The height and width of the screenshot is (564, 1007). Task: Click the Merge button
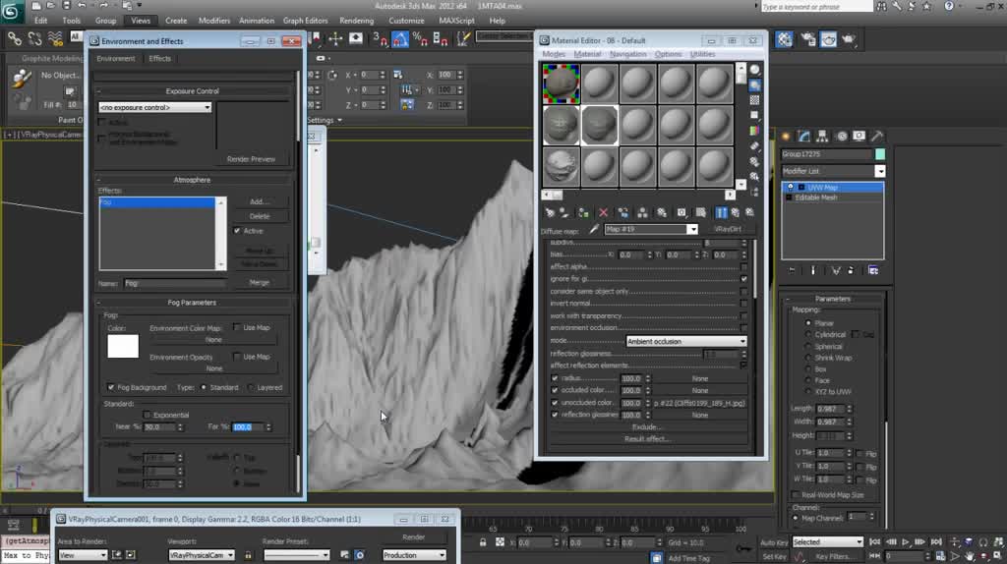[x=260, y=282]
